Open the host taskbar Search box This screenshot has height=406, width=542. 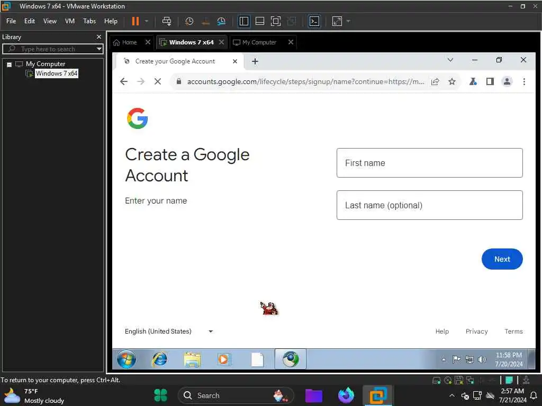(x=236, y=395)
